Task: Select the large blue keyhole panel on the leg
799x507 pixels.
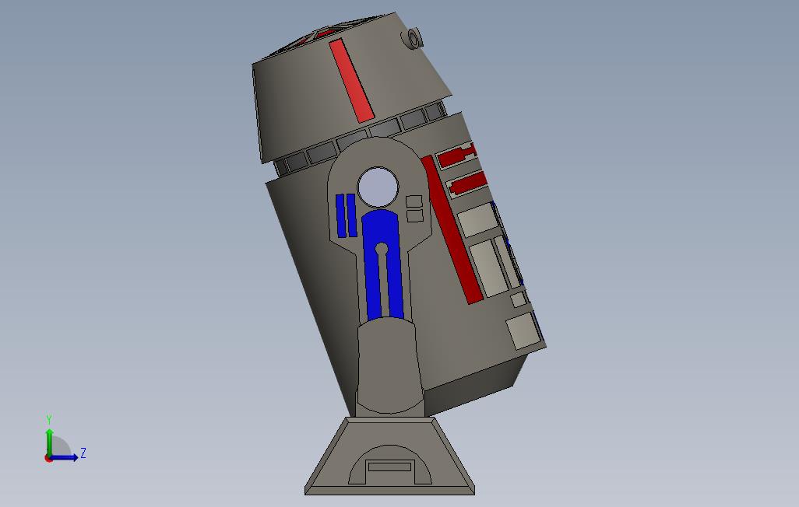Action: coord(382,265)
